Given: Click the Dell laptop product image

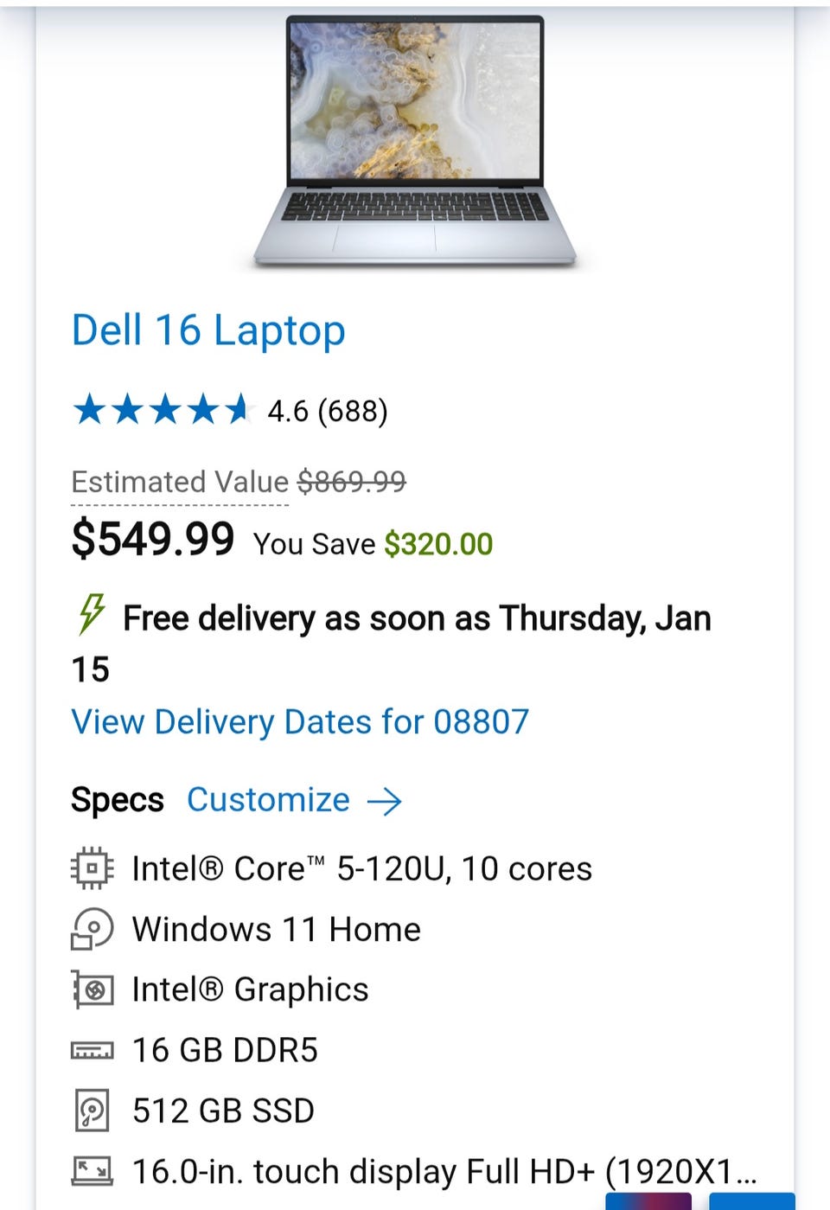Looking at the screenshot, I should click(x=416, y=141).
